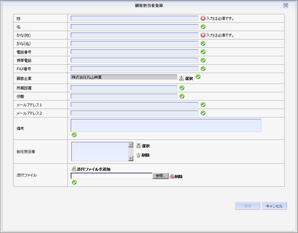
Task: Focus the メールアドレス1 input field
Action: point(135,105)
